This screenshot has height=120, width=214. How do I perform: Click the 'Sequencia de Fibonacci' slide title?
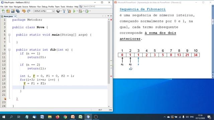click(x=143, y=9)
